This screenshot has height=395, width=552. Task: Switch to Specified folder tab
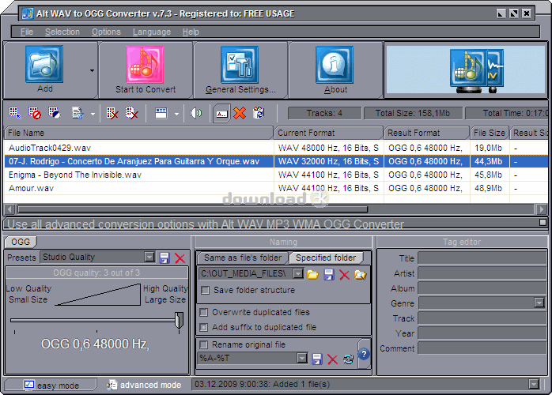point(326,258)
